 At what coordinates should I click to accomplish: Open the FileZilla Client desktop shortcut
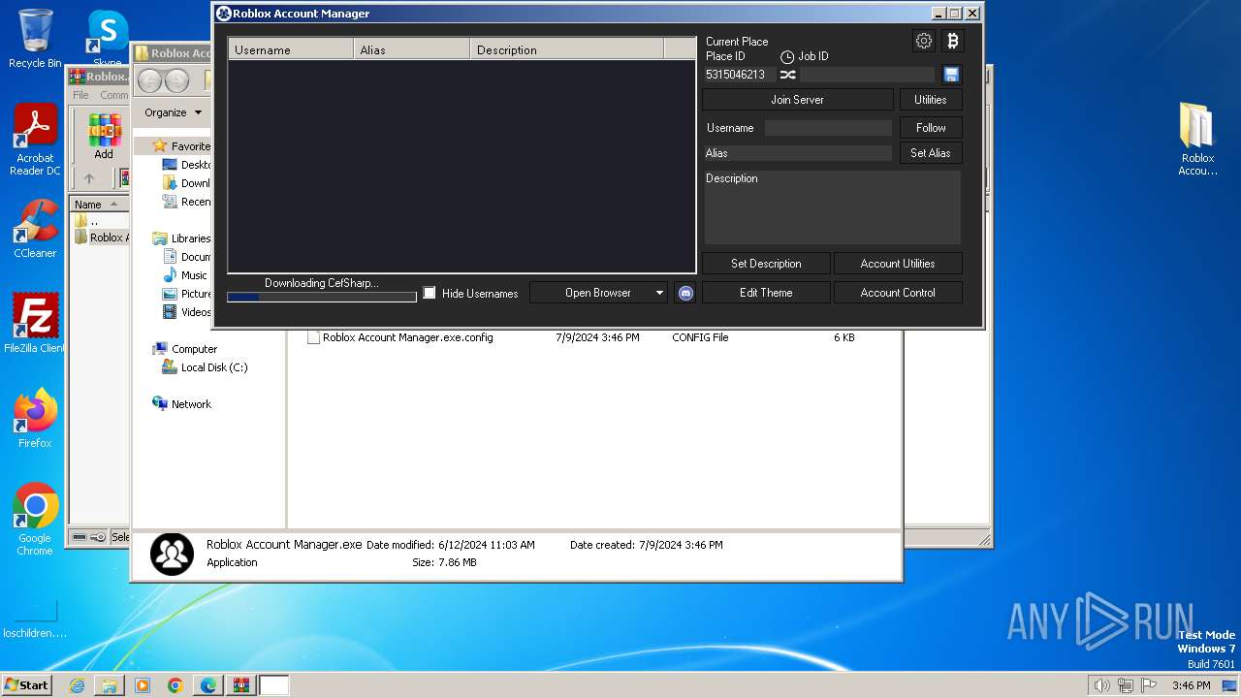coord(35,323)
